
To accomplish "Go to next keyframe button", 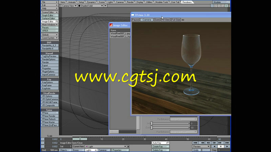I will (x=220, y=143).
